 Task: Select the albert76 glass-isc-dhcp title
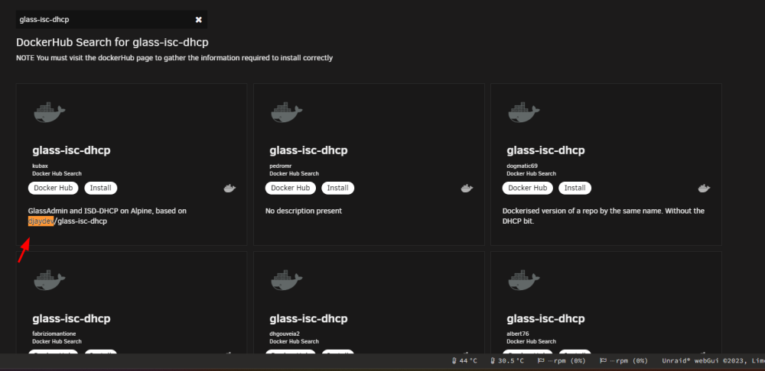[x=545, y=319]
